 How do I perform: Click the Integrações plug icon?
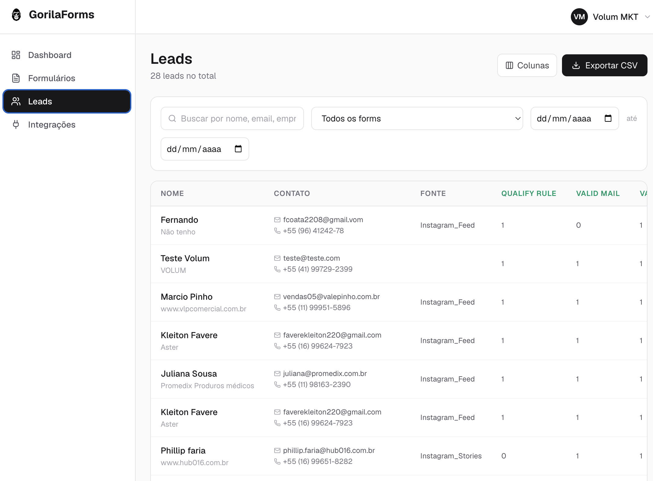(16, 125)
